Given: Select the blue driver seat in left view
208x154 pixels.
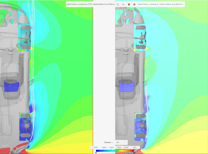Looking at the screenshot, I should pos(12,87).
